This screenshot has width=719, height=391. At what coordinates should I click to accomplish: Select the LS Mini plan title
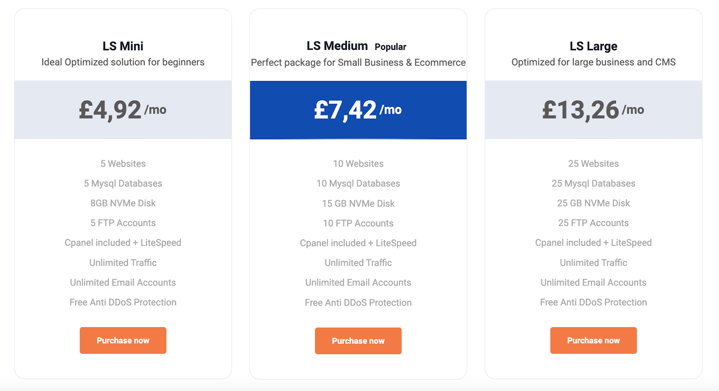coord(123,46)
